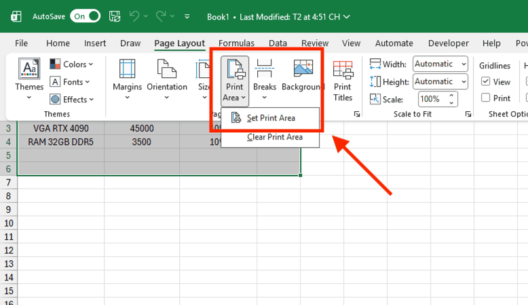Open the Height Automatic dropdown
The image size is (528, 305).
(x=440, y=82)
